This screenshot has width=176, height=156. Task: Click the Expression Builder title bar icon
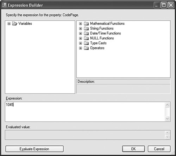4,5
